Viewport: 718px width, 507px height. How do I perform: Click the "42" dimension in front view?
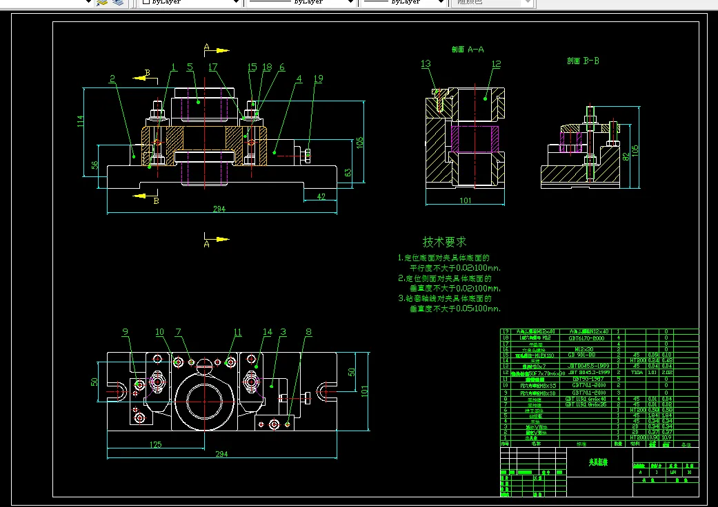(321, 196)
